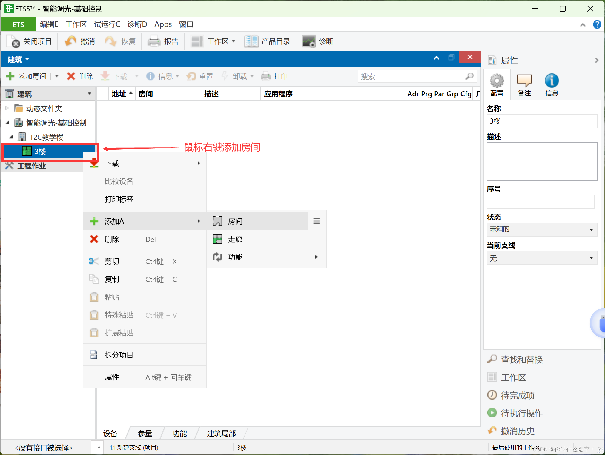Click the Undo arrow icon
The image size is (605, 455).
pyautogui.click(x=71, y=41)
